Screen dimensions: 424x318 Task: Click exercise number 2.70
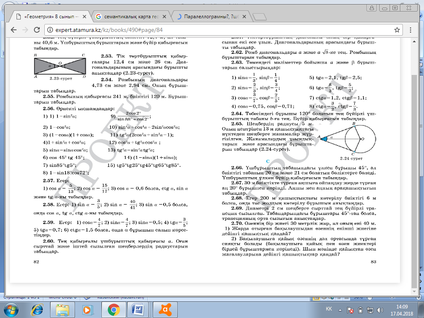237,224
